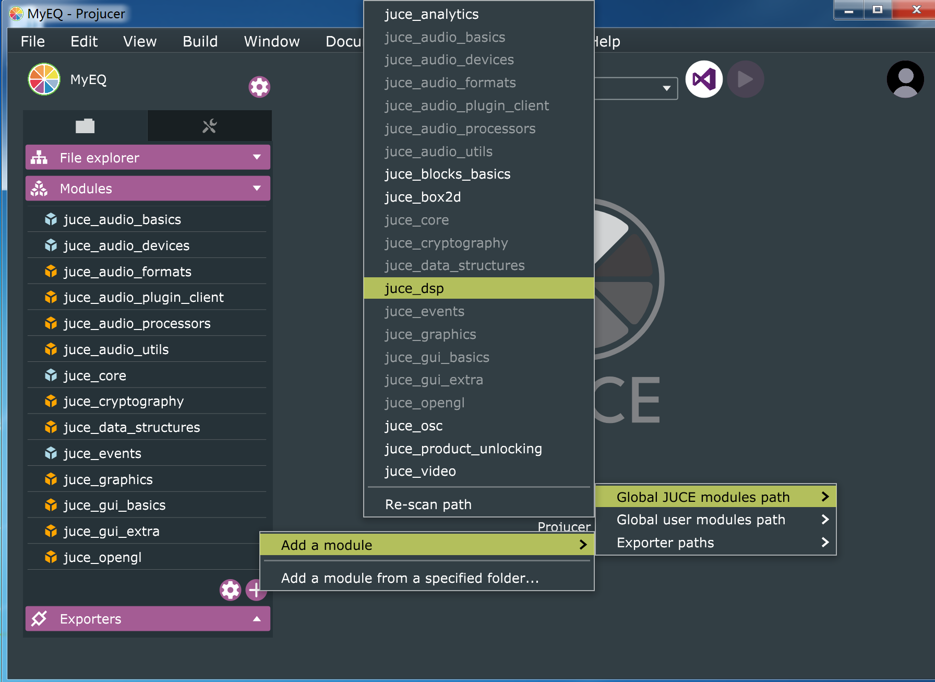Choose Re-scan path menu entry
Image resolution: width=935 pixels, height=682 pixels.
(x=428, y=504)
